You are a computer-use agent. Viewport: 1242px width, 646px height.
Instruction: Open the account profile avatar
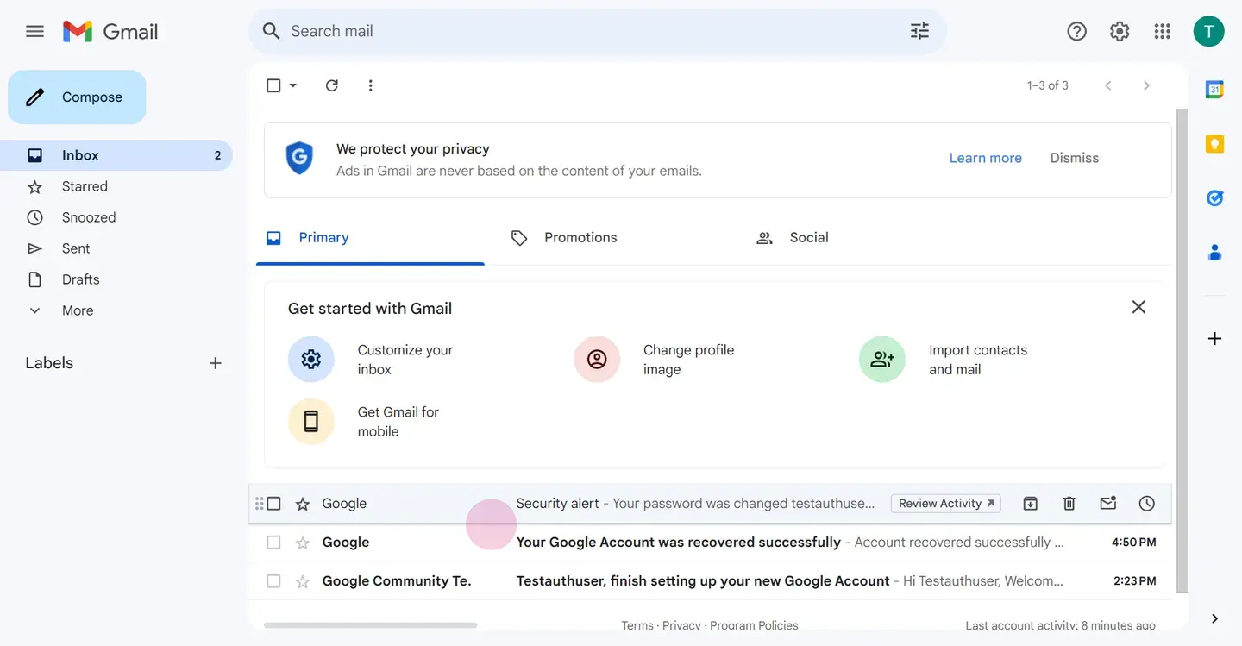click(1208, 32)
